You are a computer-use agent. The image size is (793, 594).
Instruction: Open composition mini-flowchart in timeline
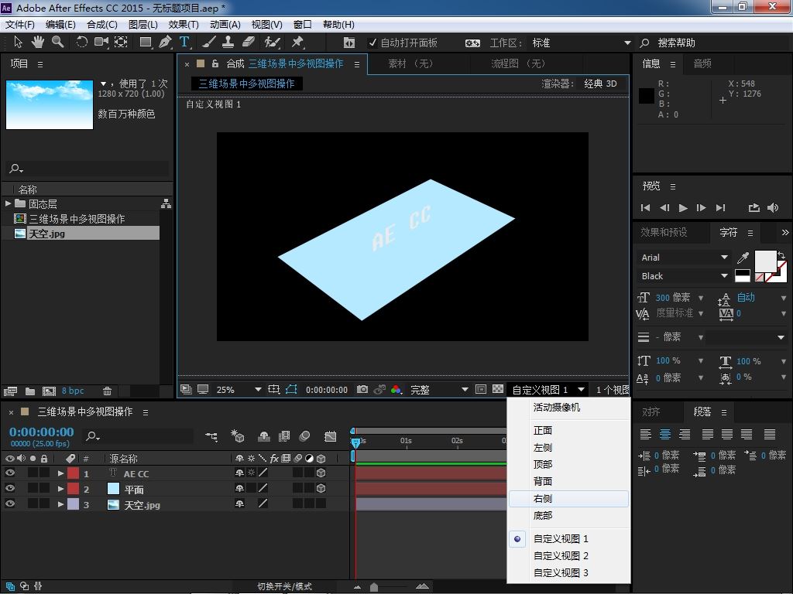[211, 436]
